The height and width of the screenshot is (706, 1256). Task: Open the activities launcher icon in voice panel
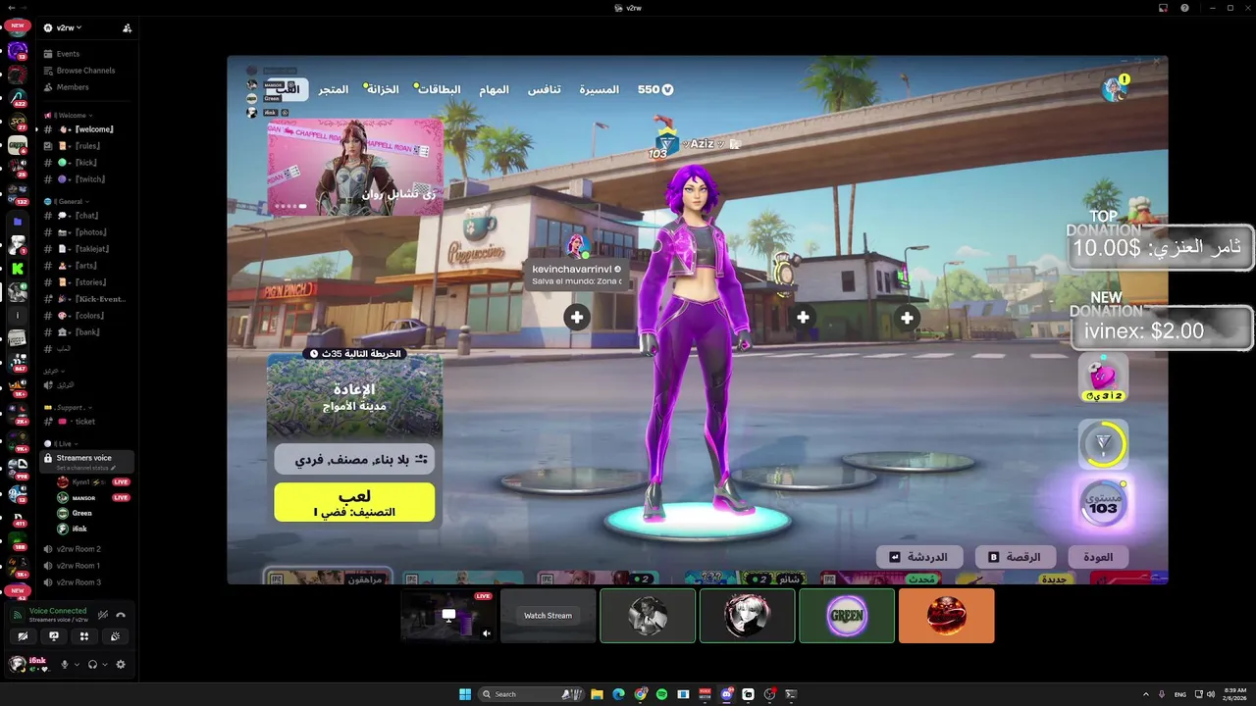click(x=84, y=636)
